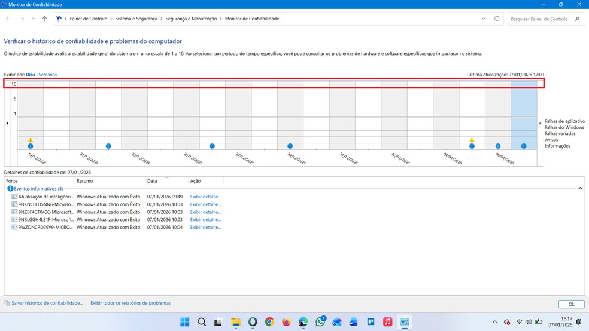
Task: Click the magnifier icon in the search box
Action: [577, 19]
